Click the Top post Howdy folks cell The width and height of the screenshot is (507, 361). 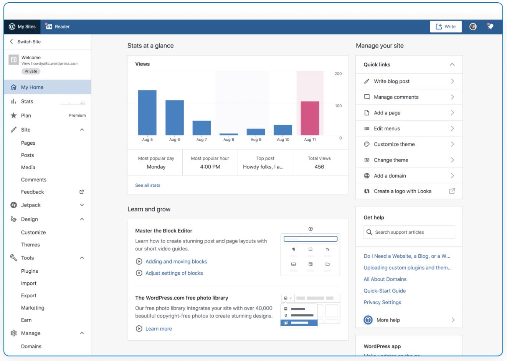(x=265, y=163)
